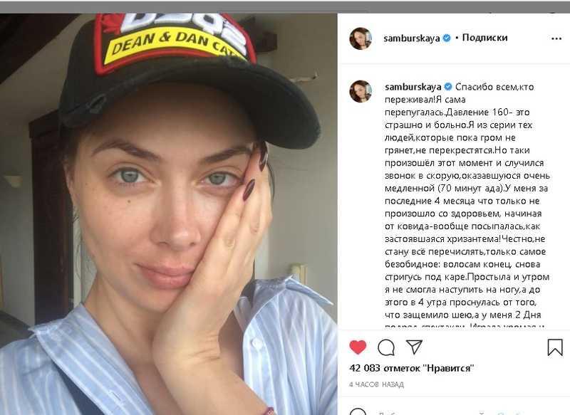The width and height of the screenshot is (570, 415).
Task: Click the small avatar beside the caption
Action: click(361, 91)
